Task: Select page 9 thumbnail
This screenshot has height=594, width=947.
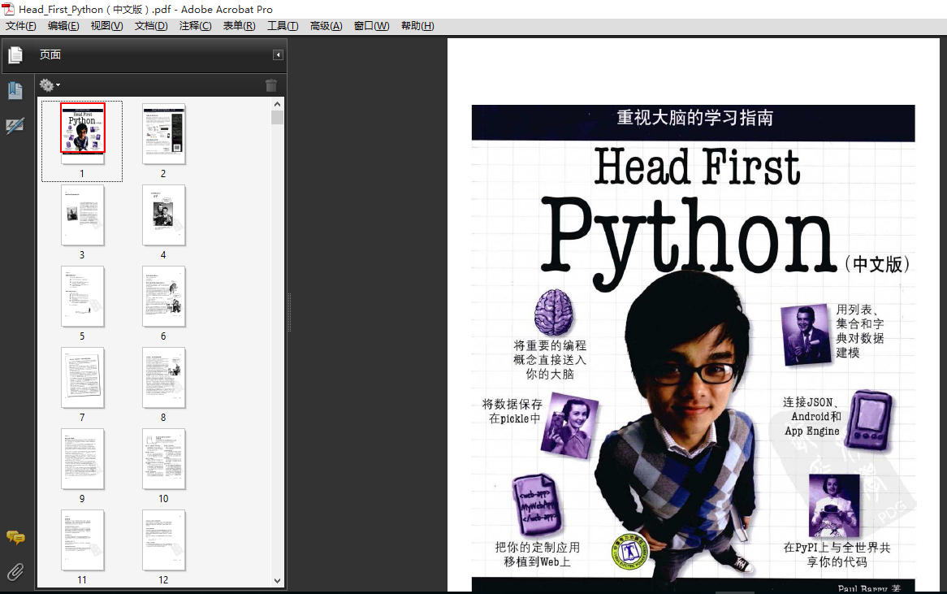Action: click(x=83, y=458)
